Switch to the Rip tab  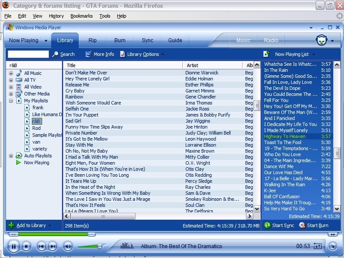92,40
